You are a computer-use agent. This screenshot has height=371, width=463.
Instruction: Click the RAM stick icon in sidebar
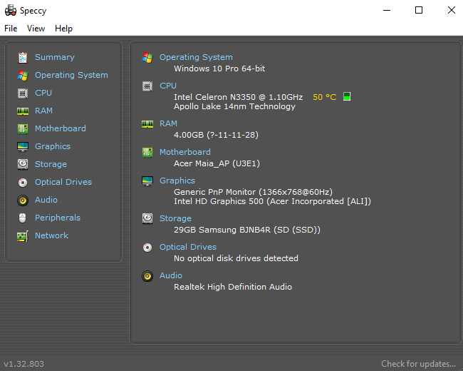(23, 111)
